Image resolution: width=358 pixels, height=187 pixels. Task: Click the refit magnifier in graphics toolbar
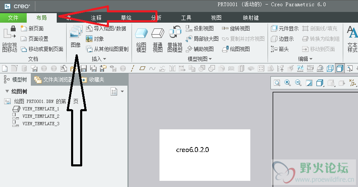[x=277, y=83]
